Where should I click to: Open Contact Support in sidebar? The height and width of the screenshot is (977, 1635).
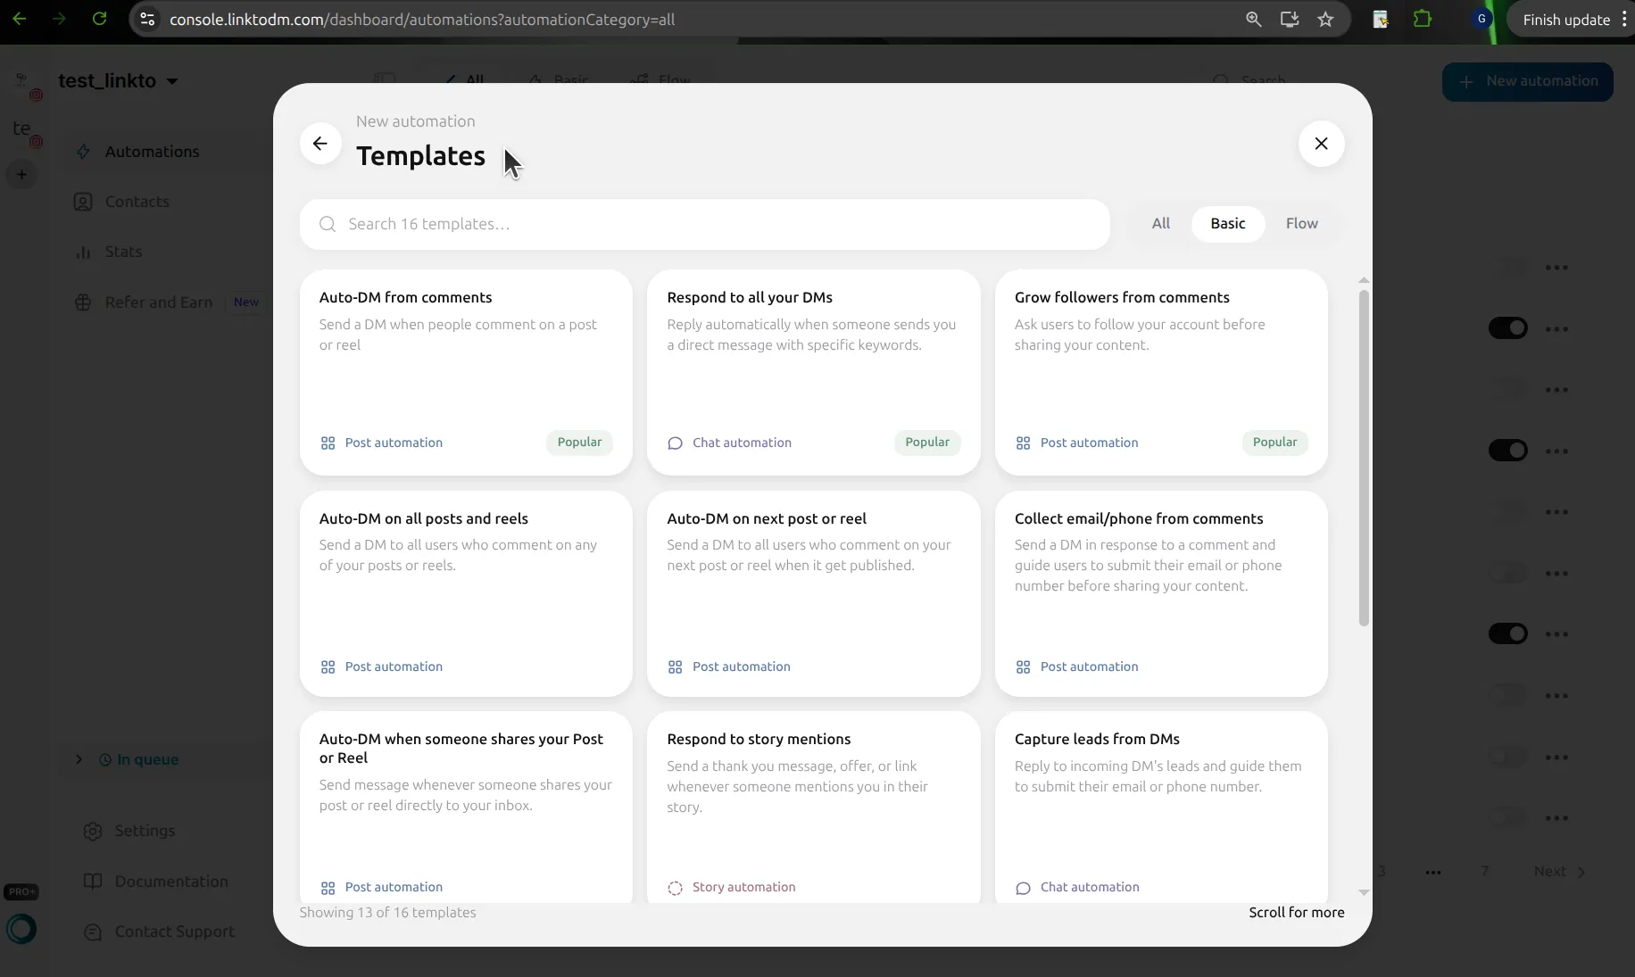[x=175, y=931]
